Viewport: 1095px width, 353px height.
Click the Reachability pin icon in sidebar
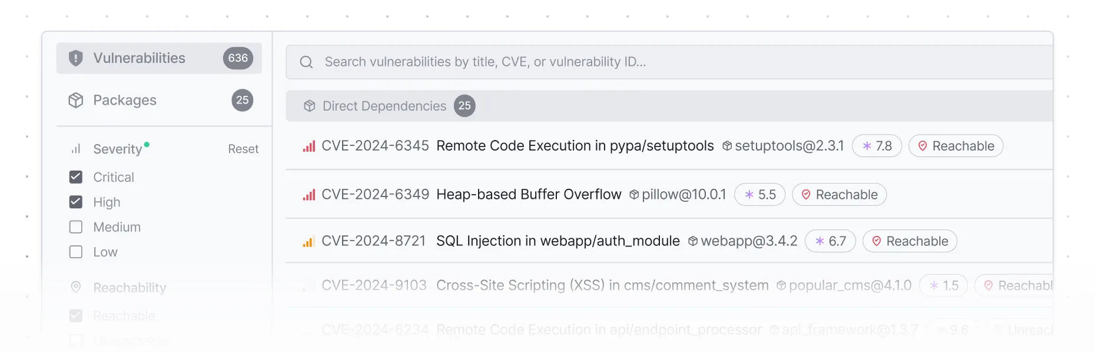click(x=76, y=287)
